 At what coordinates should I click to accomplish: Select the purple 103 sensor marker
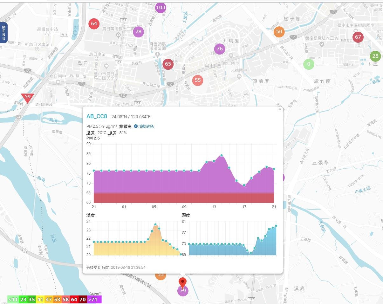(161, 7)
